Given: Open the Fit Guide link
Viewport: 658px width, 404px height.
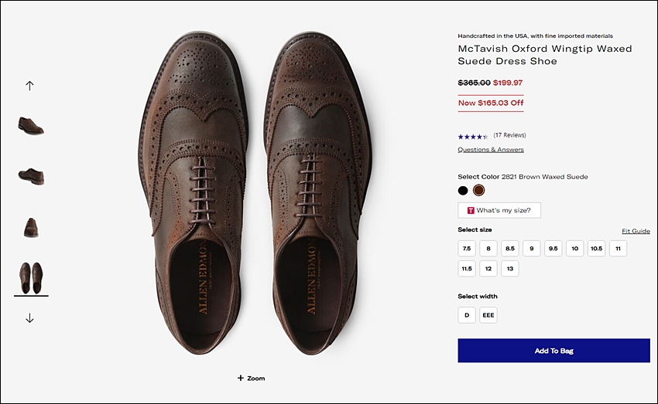Looking at the screenshot, I should click(x=636, y=231).
